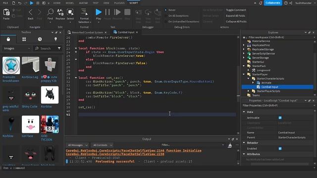317x178 pixels.
Task: Switch to the PLUGINS ribbon tab
Action: [119, 3]
